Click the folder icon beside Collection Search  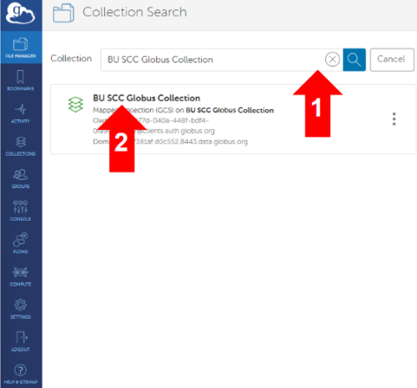point(63,12)
